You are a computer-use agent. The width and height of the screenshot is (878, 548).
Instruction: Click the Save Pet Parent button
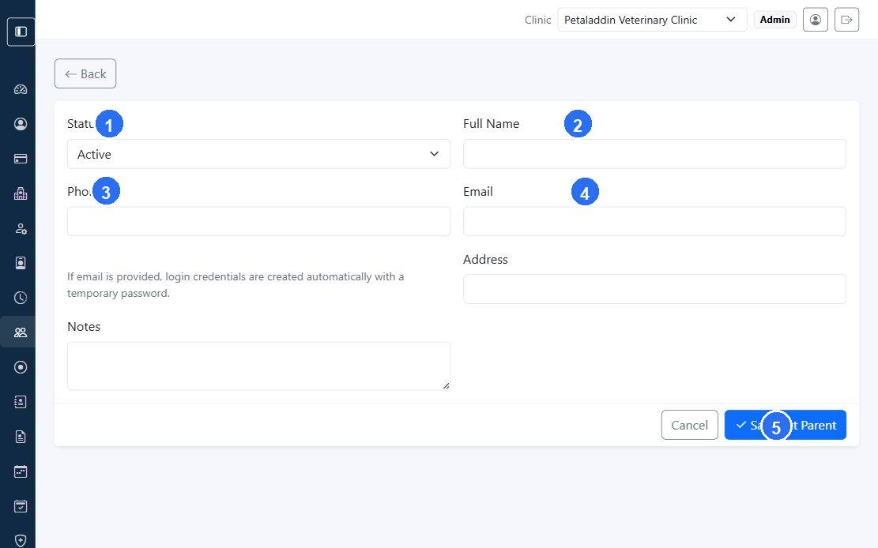coord(785,425)
